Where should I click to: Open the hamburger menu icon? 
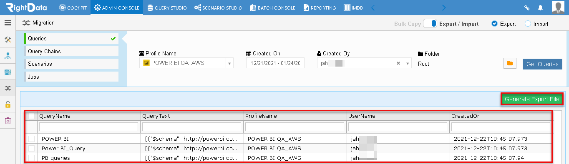8,23
